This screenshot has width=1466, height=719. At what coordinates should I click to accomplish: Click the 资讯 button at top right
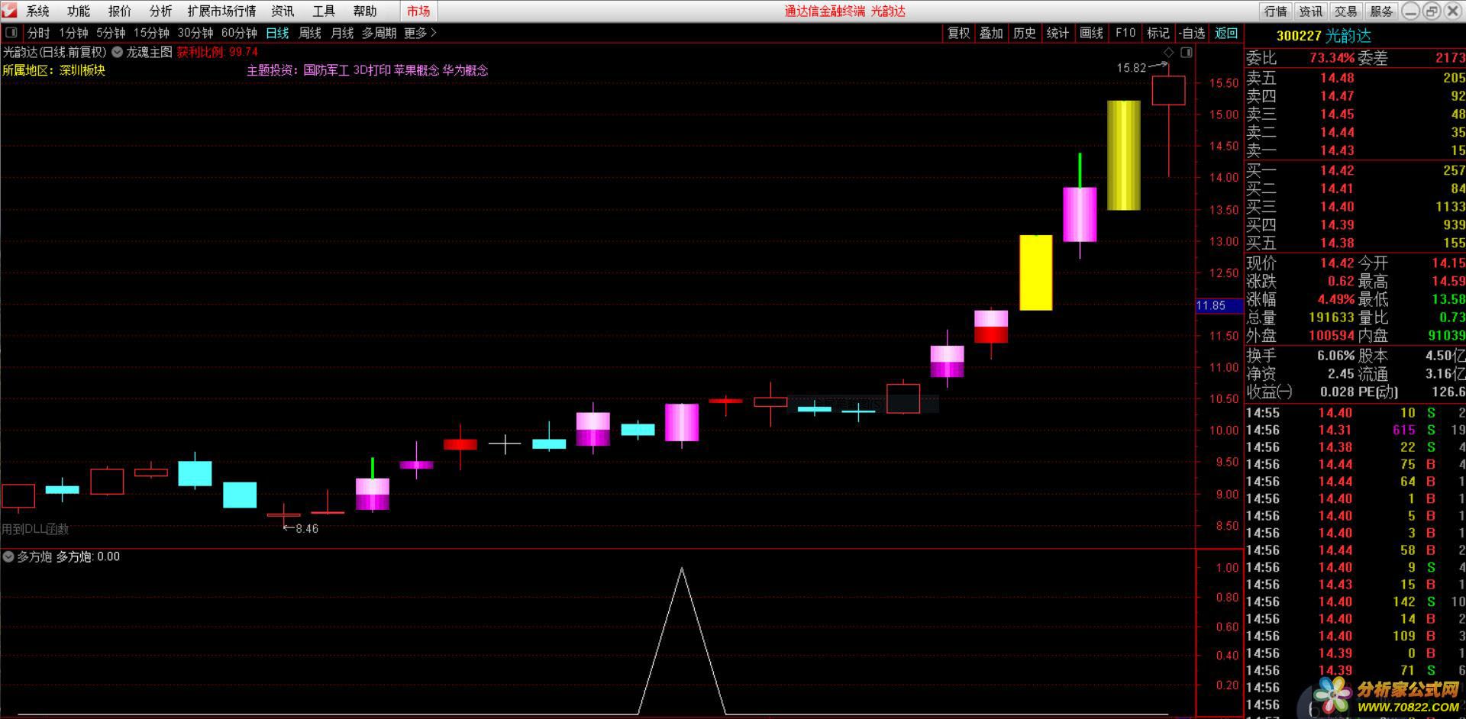[x=1310, y=11]
